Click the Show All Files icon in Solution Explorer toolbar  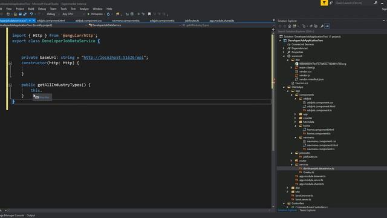pos(316,26)
